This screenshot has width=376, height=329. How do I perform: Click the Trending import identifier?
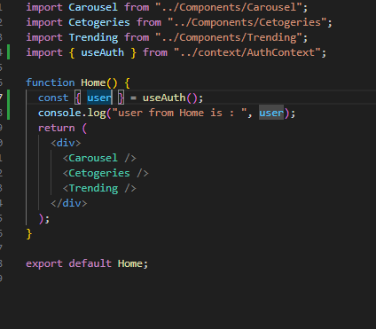(x=93, y=37)
